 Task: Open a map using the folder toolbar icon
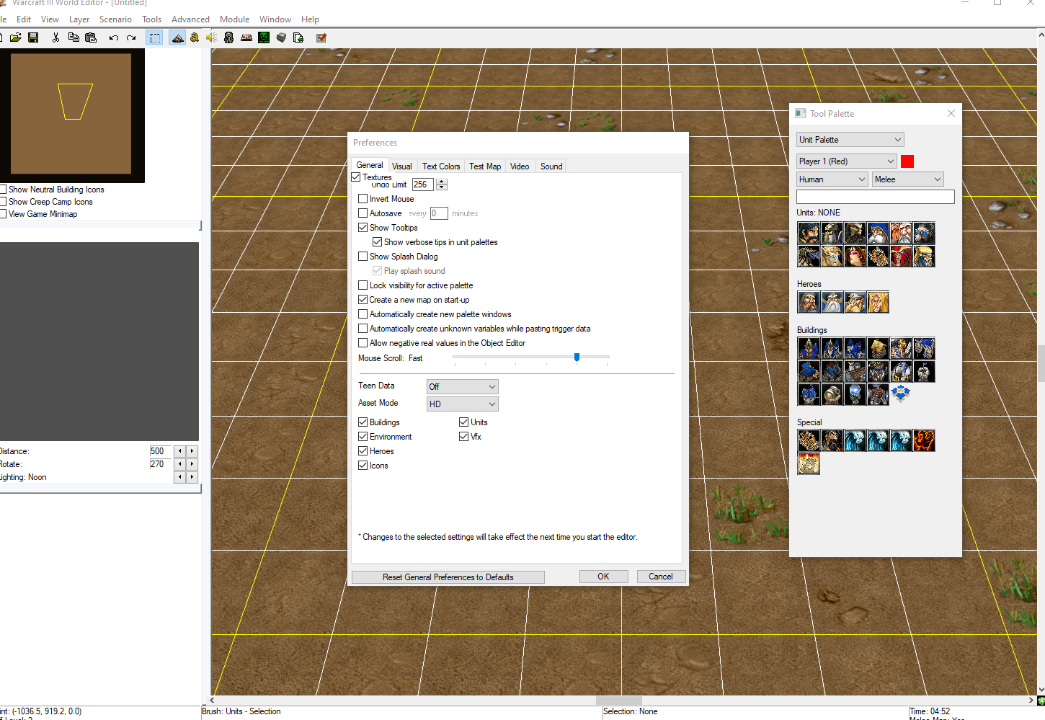(x=15, y=37)
